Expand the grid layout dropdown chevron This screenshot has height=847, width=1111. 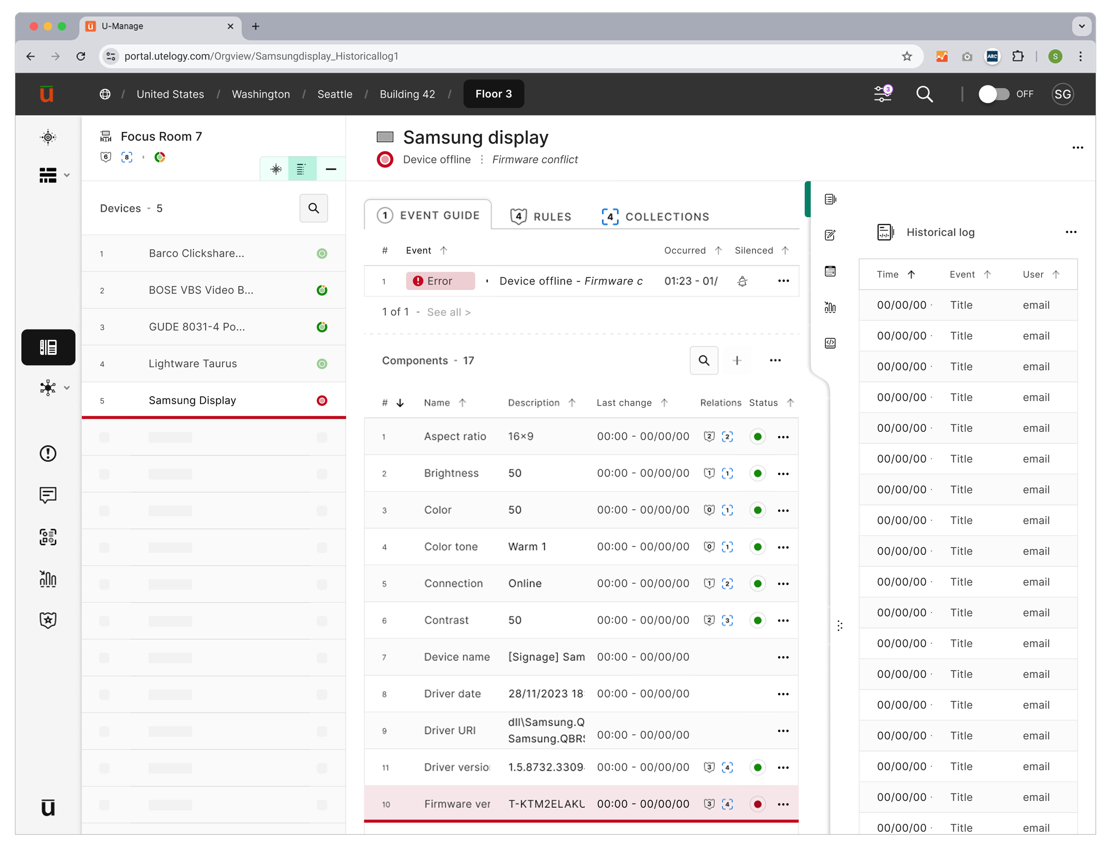click(67, 175)
